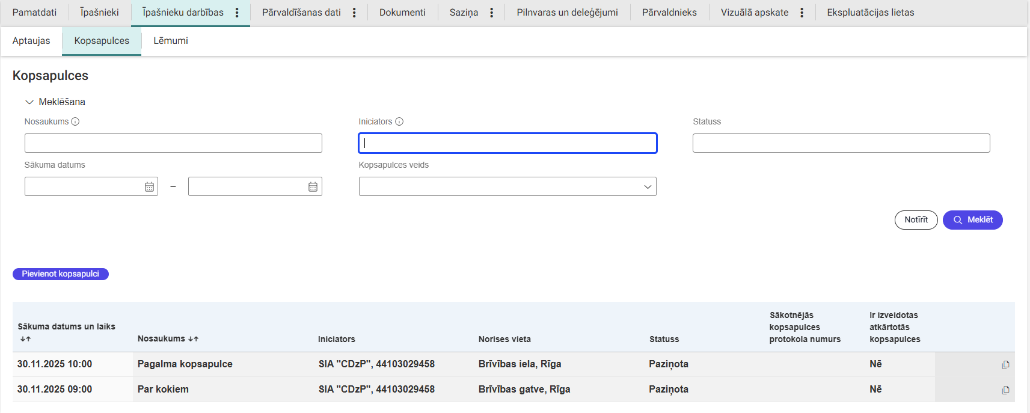Click Pievienot kopsapulci button
Image resolution: width=1030 pixels, height=413 pixels.
click(x=61, y=274)
